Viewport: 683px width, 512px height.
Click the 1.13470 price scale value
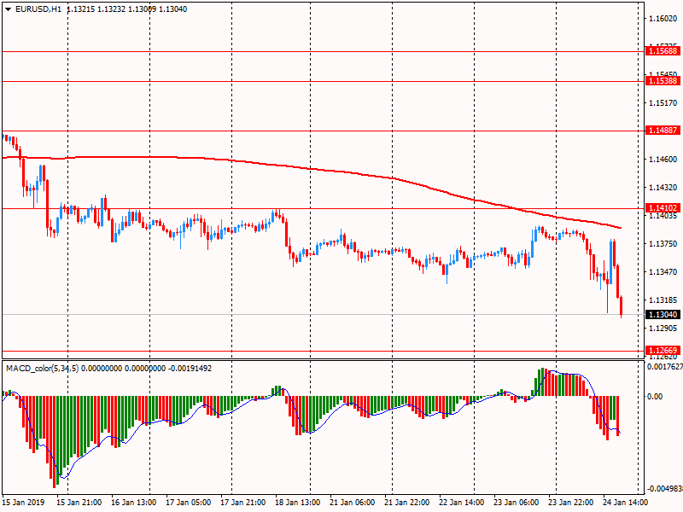(x=663, y=271)
